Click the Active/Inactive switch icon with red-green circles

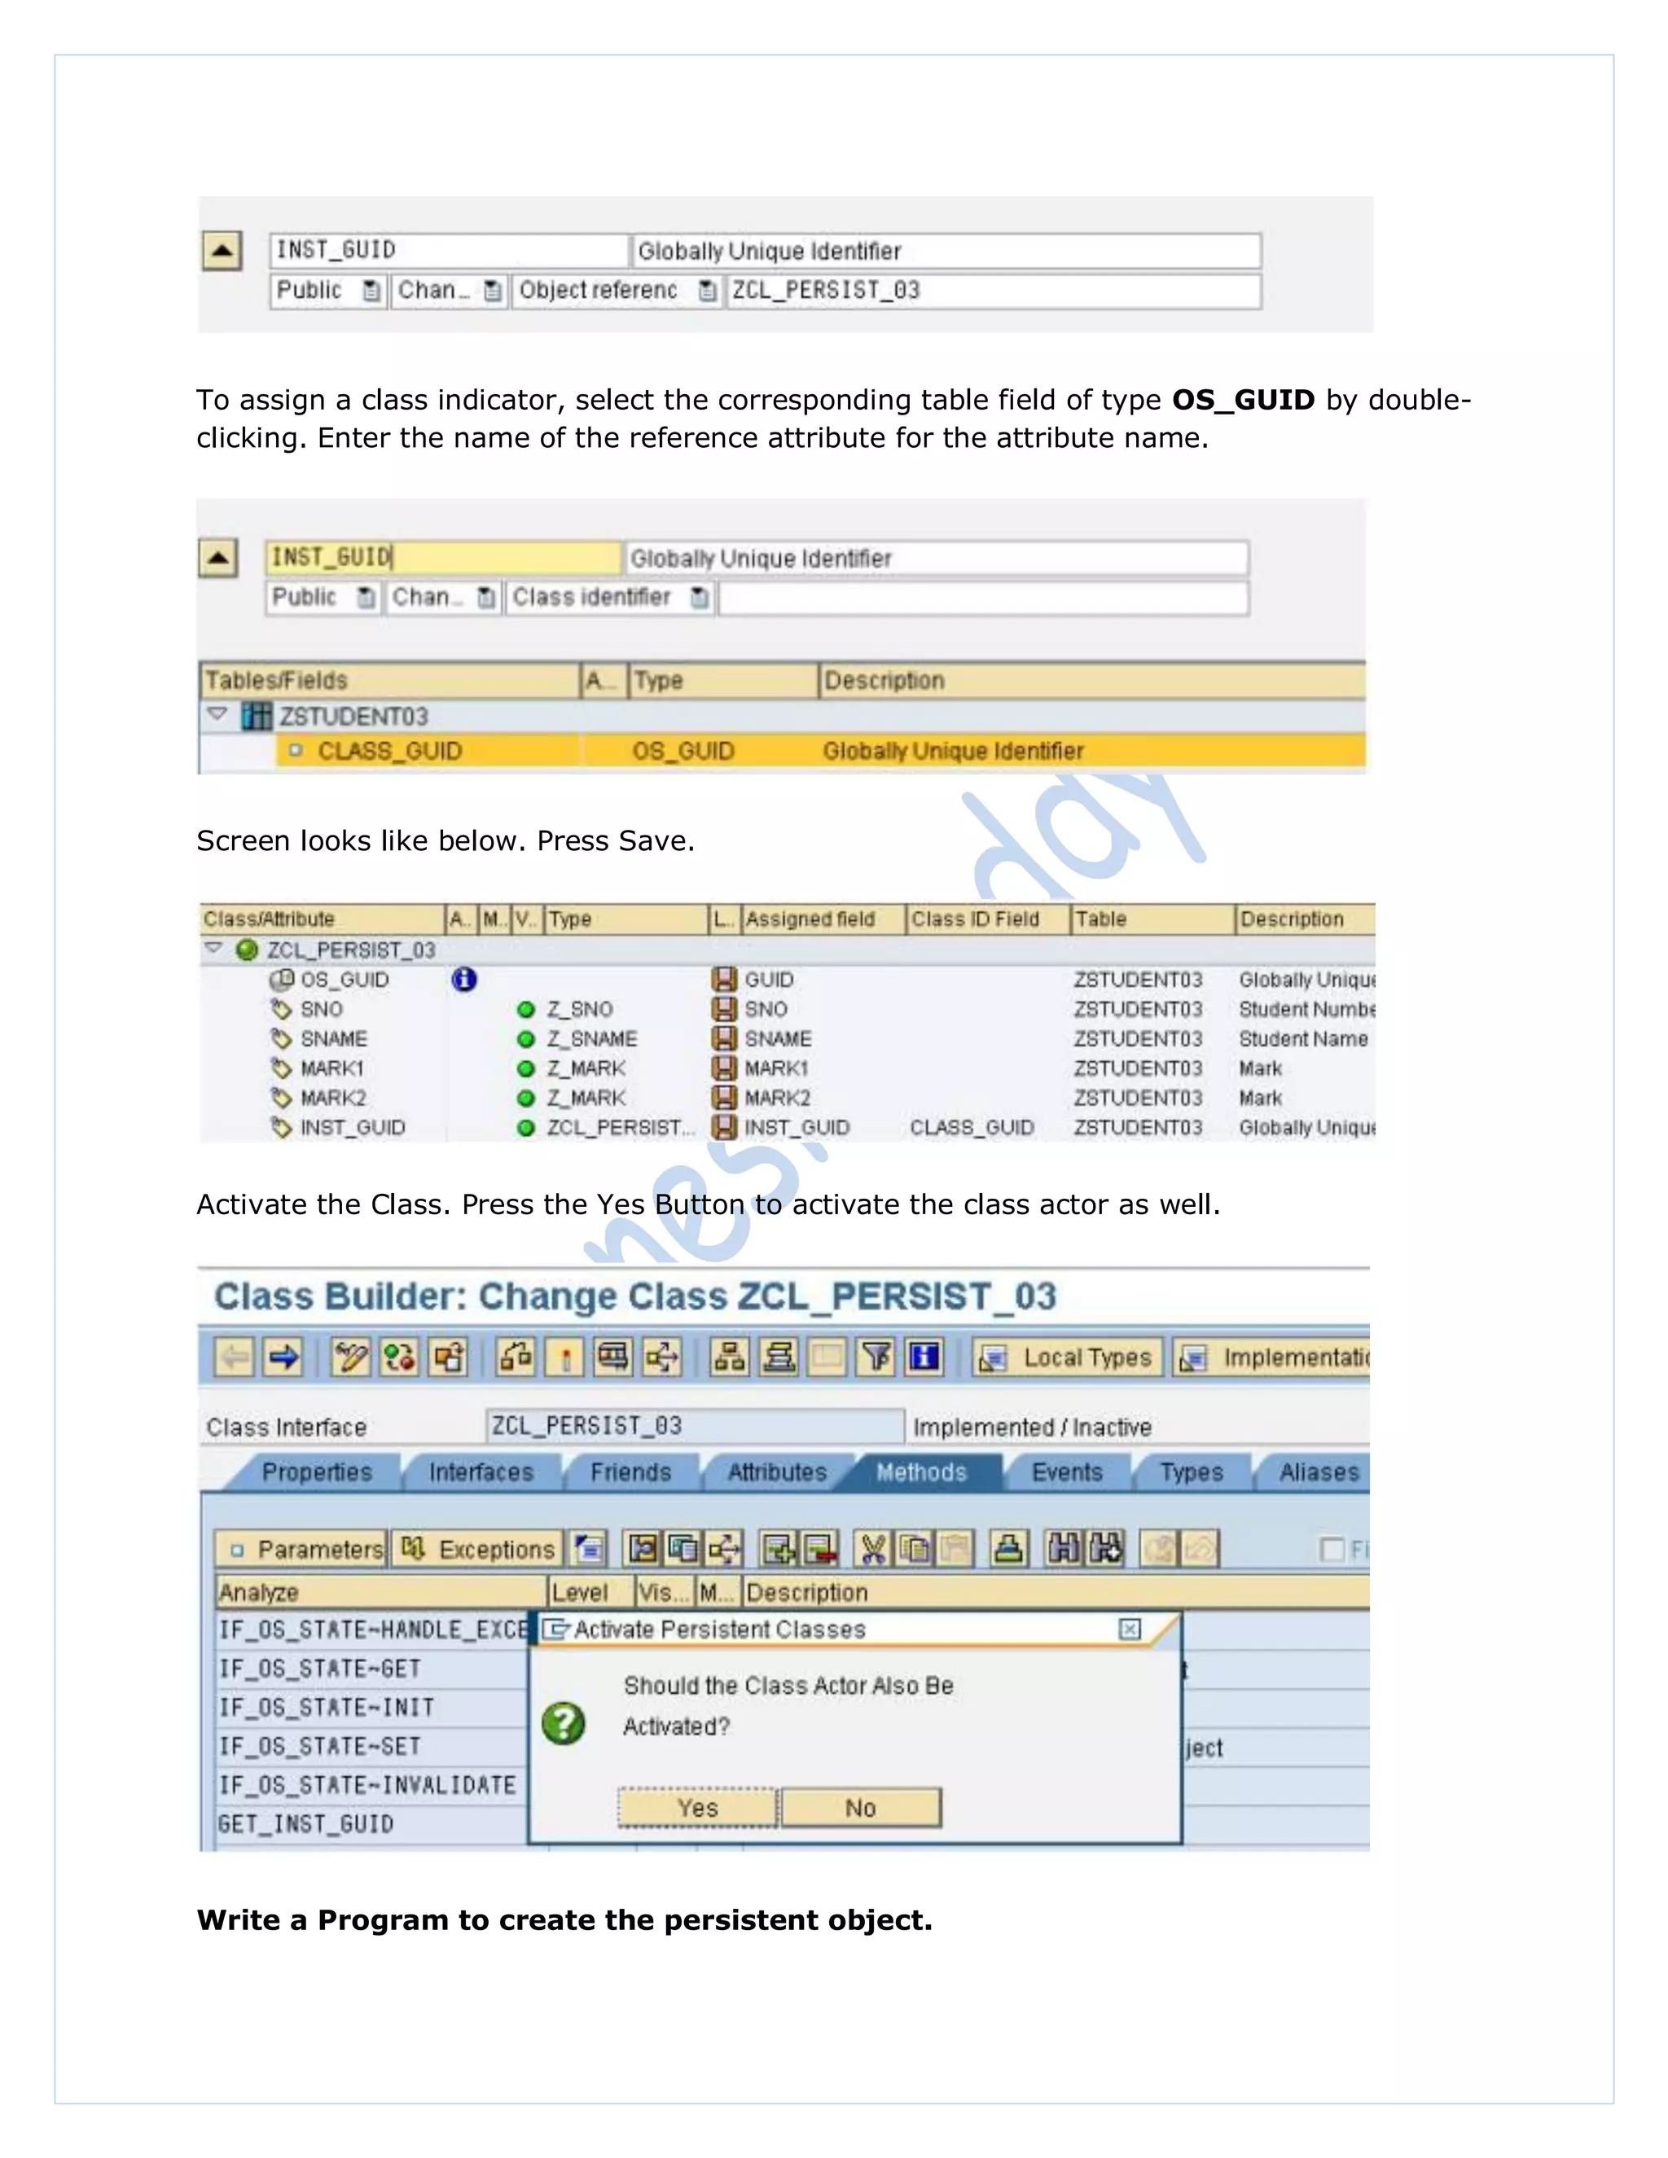(x=399, y=1357)
